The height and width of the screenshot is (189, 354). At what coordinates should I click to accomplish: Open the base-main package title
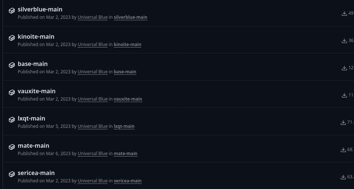point(33,64)
